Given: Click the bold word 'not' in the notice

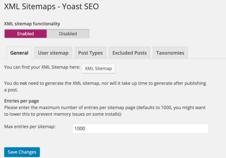Looking at the screenshot, I should point(22,83).
